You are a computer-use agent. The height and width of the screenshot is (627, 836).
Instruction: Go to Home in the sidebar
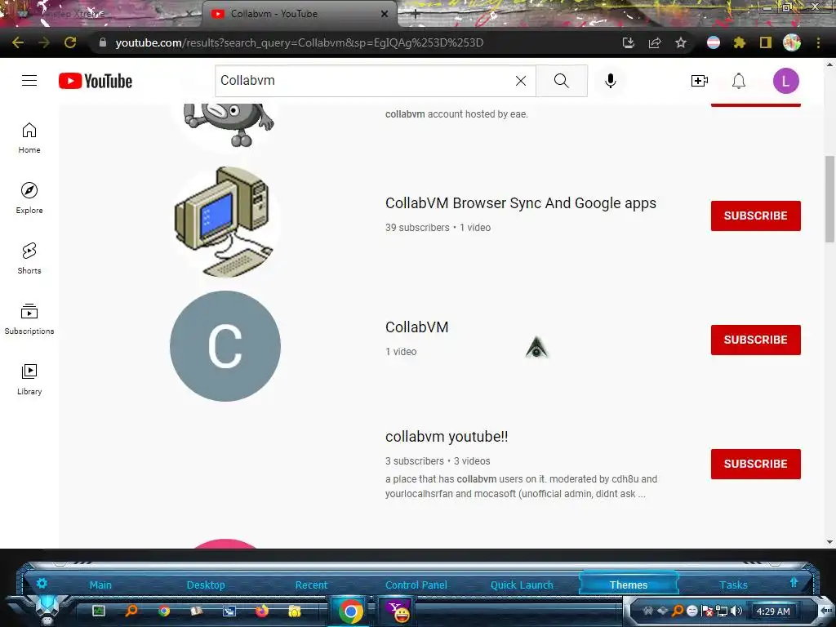point(29,137)
